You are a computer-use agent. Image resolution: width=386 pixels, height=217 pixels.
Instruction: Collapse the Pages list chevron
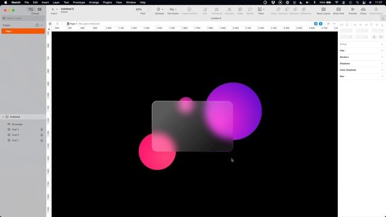pos(42,25)
